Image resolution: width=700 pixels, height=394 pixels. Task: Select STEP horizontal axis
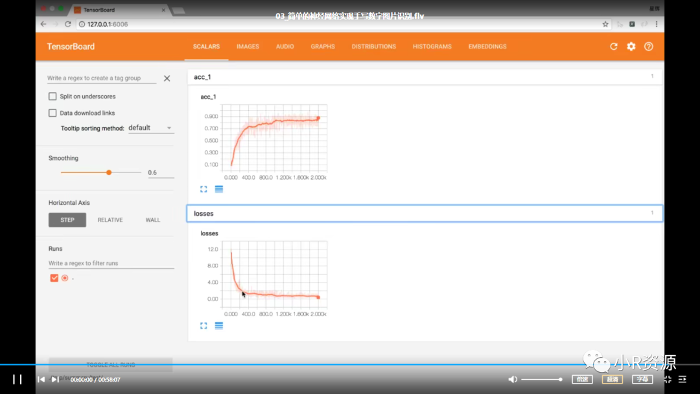click(x=67, y=220)
